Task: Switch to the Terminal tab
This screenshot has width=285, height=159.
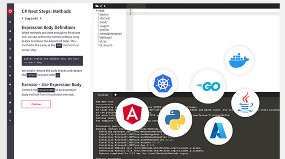Action: [102, 95]
